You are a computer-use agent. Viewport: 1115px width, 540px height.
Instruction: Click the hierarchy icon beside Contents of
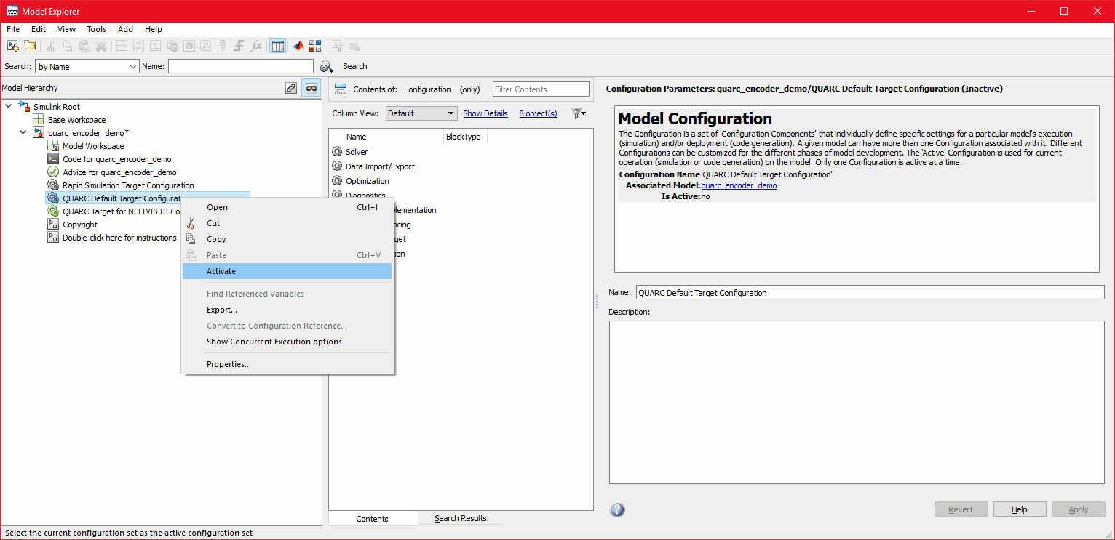click(340, 89)
